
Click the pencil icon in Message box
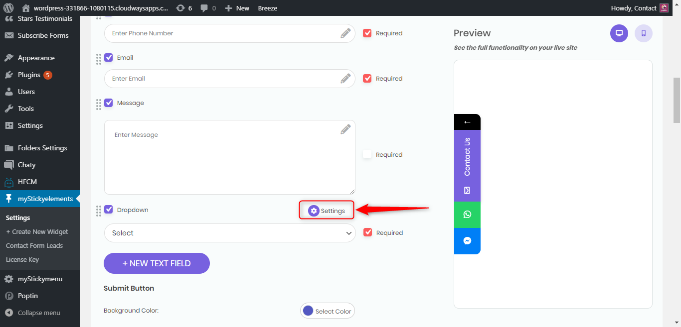(x=345, y=129)
